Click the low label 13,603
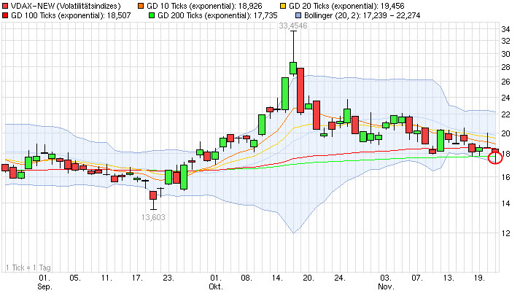520x293 pixels. point(153,217)
